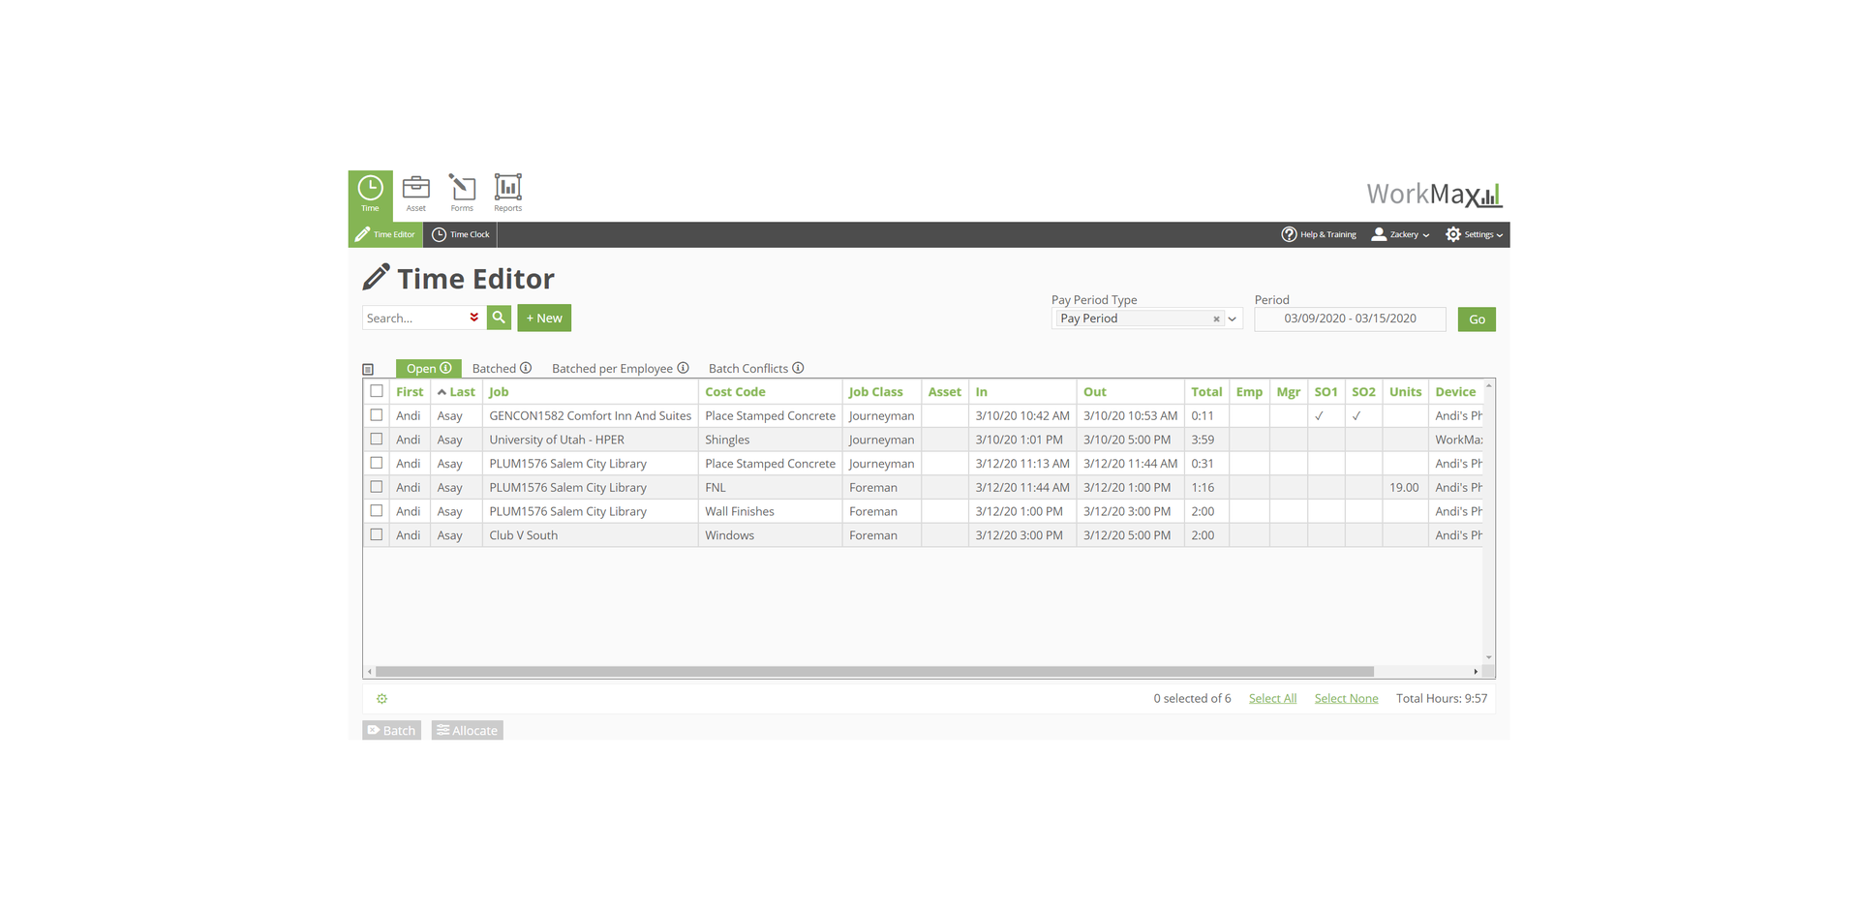Click the Period date range field
This screenshot has width=1859, height=911.
[1350, 319]
